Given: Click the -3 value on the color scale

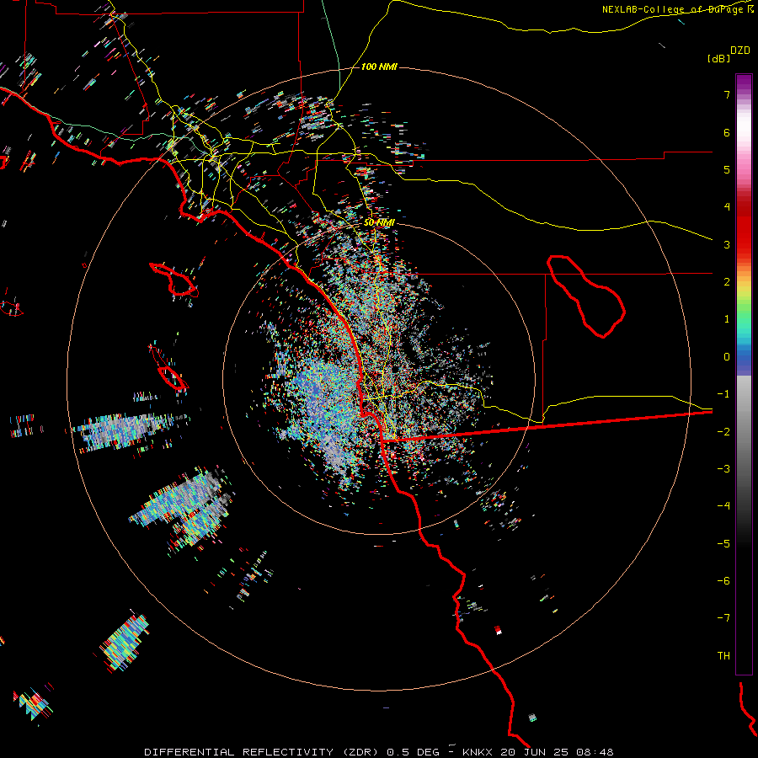Looking at the screenshot, I should [x=723, y=468].
